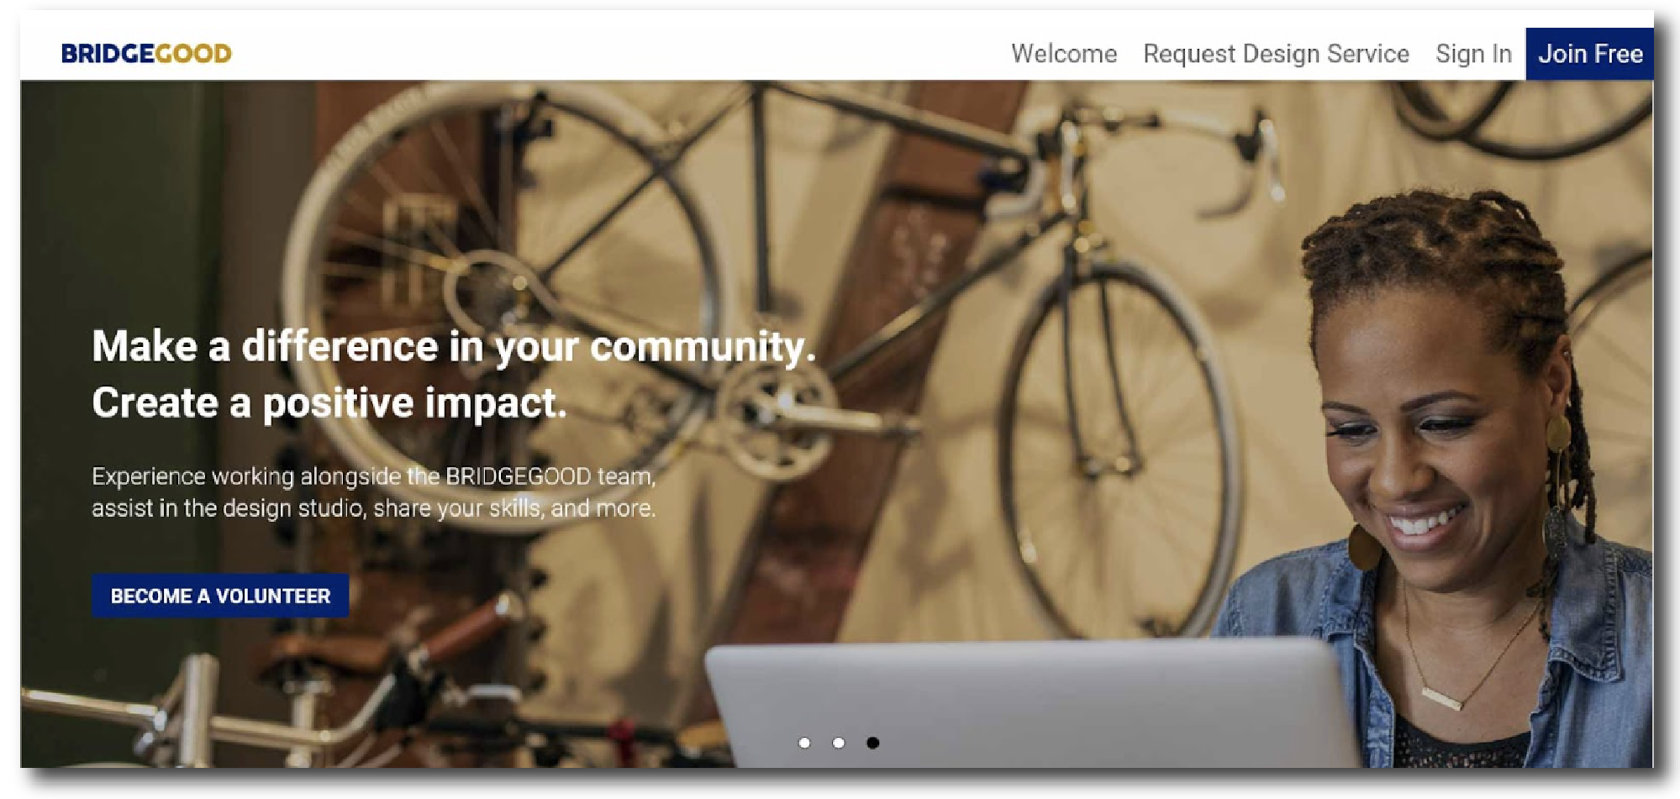Click the 'Make a difference in your community' headline
The height and width of the screenshot is (799, 1680).
point(454,346)
